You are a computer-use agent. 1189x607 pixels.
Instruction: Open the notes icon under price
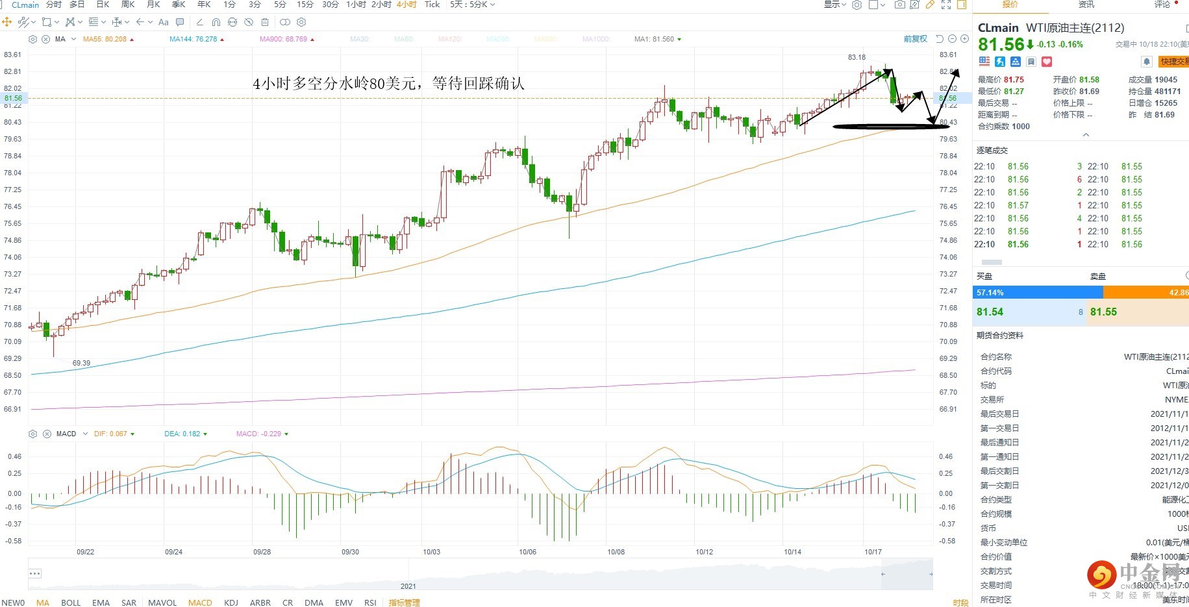(1031, 62)
